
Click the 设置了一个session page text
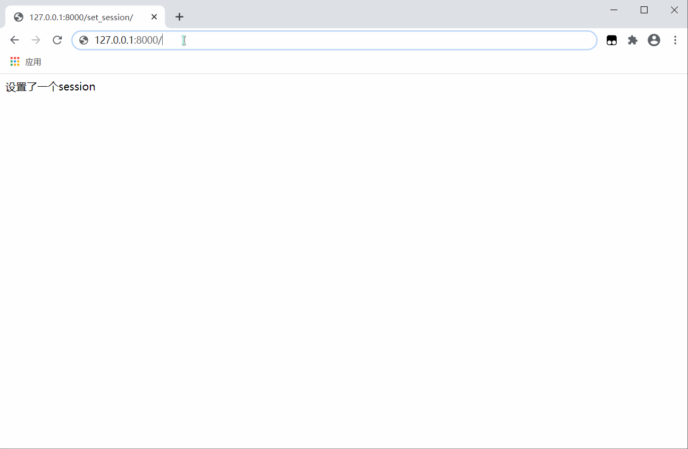coord(51,87)
